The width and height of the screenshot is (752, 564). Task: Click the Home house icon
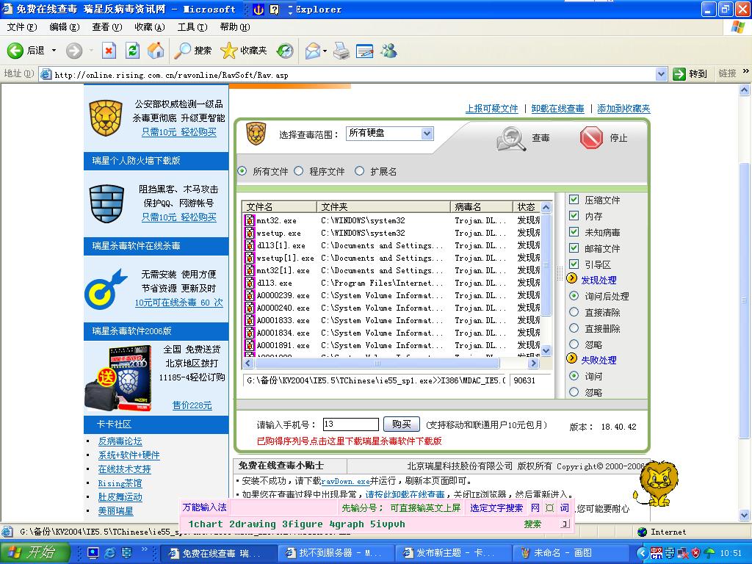click(x=156, y=51)
